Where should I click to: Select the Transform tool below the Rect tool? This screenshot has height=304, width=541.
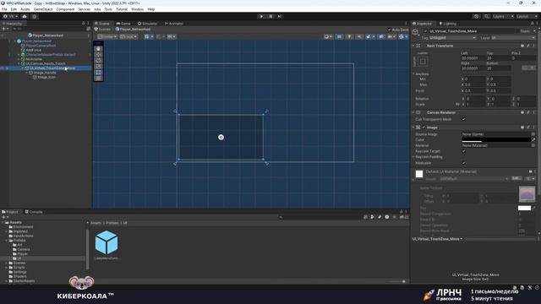(98, 79)
